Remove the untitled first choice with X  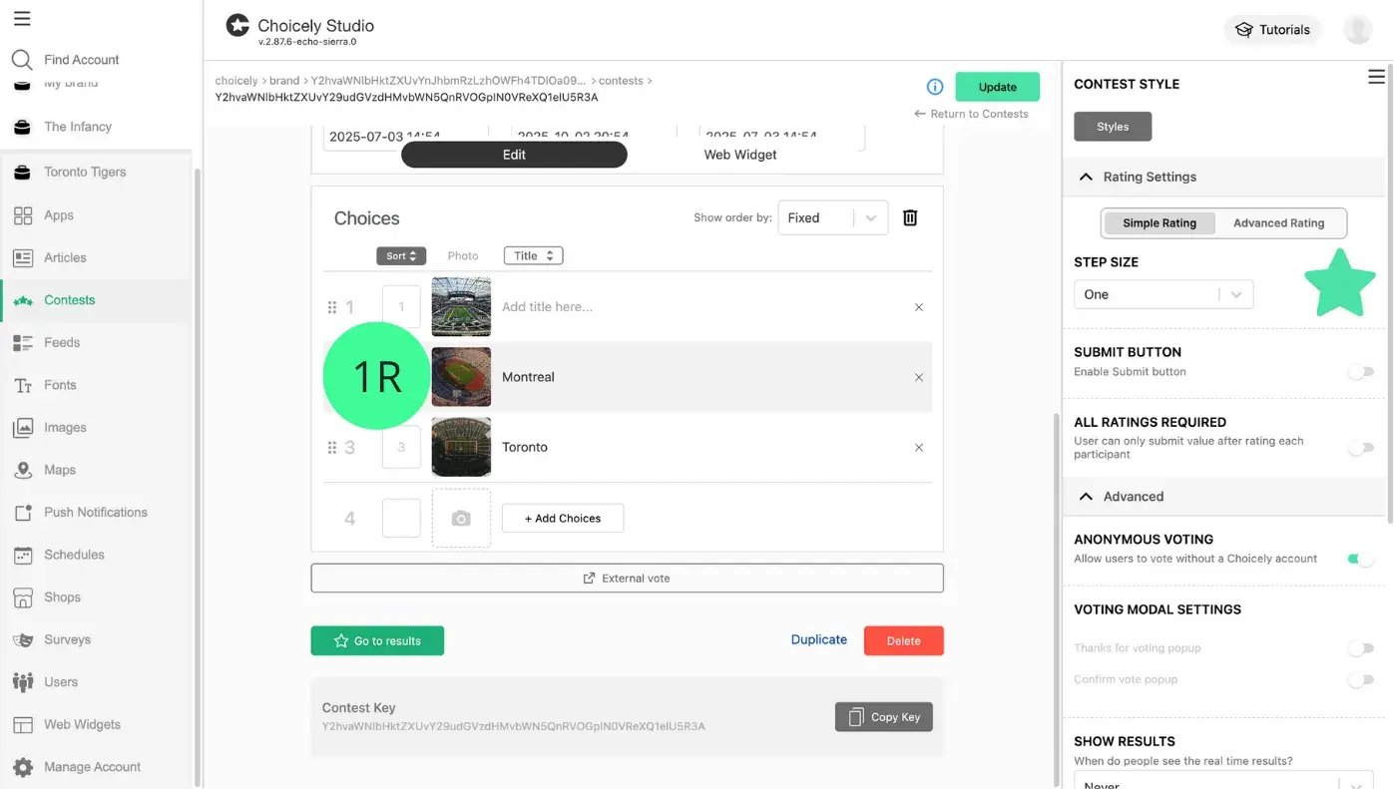point(919,307)
